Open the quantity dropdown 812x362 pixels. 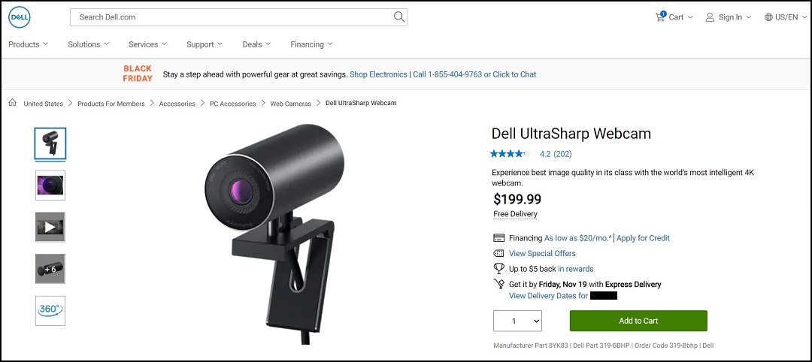[517, 321]
